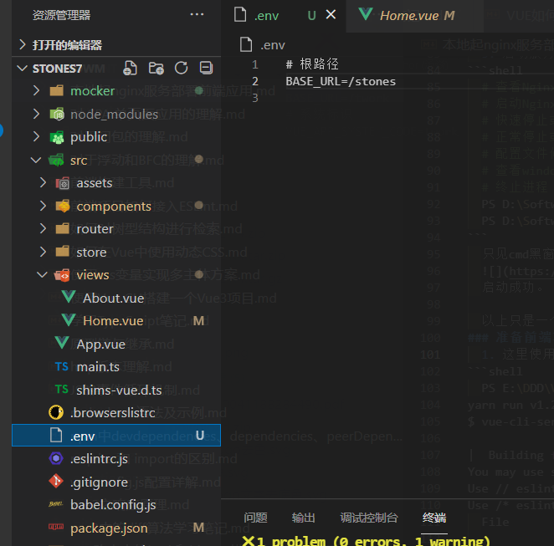Click the views folder icon
The width and height of the screenshot is (554, 546).
coord(62,275)
